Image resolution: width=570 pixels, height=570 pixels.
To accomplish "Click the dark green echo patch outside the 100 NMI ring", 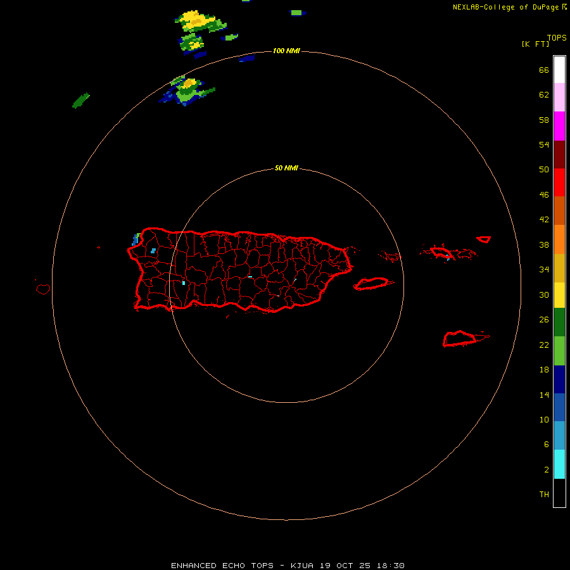I will point(80,101).
